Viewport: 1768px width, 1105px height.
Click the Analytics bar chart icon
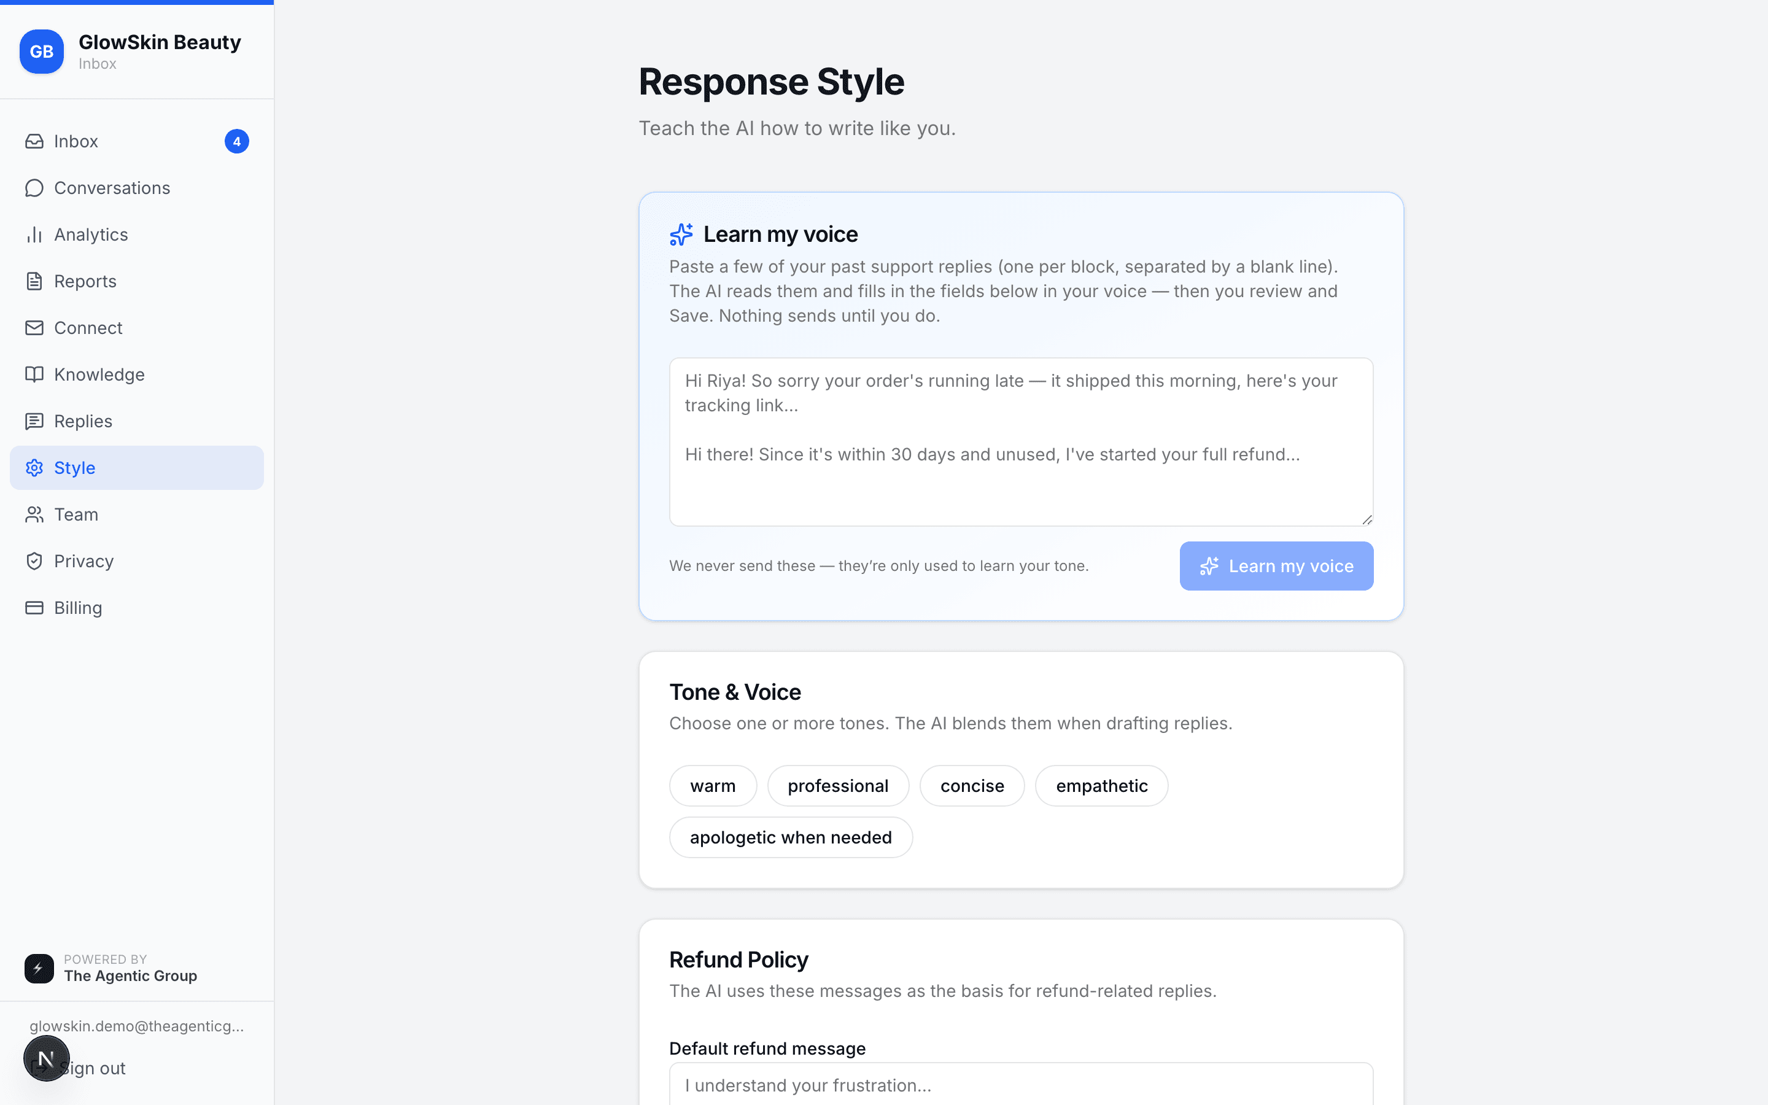coord(34,235)
